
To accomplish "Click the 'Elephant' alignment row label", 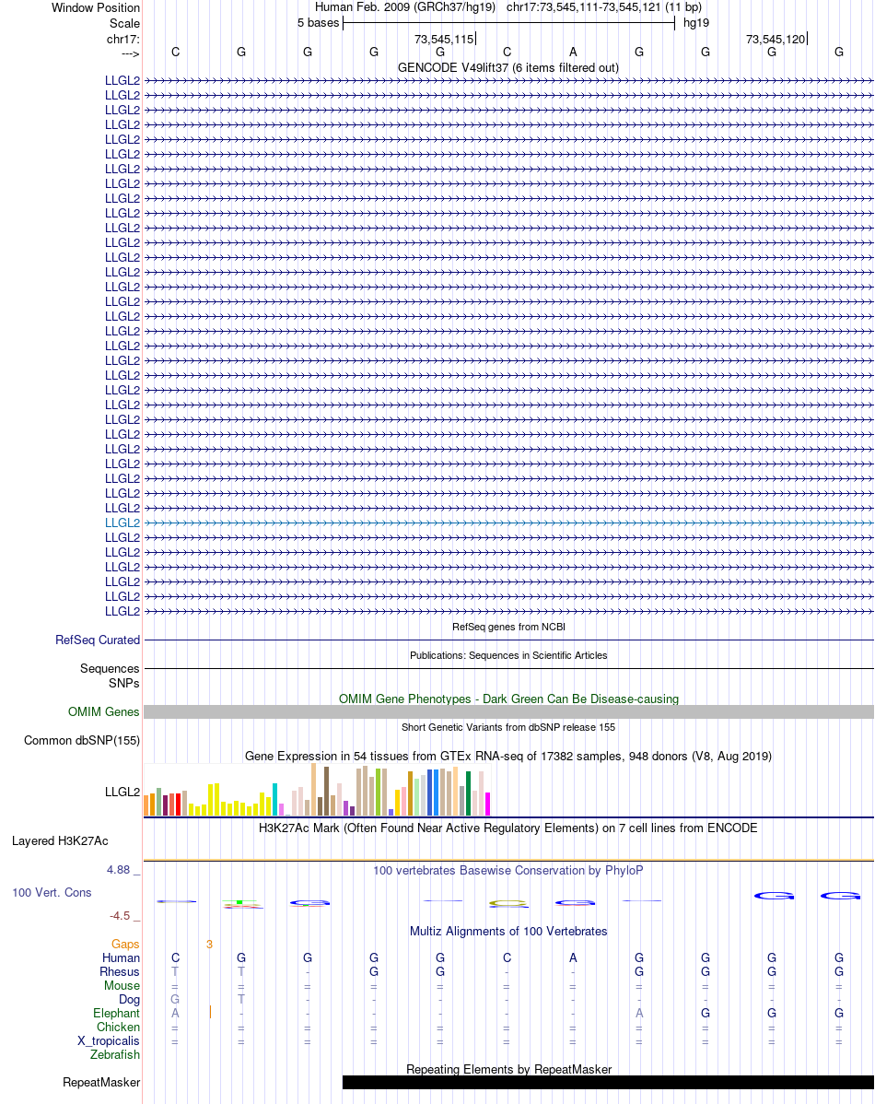I will pos(116,1013).
